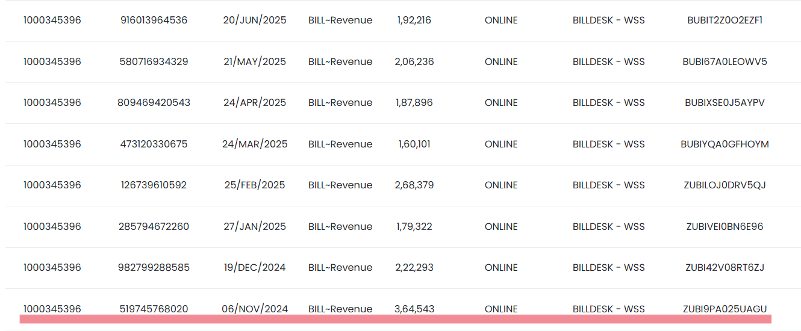Viewport: 801px width, 331px height.
Task: Click transaction ID BUBIXSE0J5AYPV
Action: tap(725, 102)
